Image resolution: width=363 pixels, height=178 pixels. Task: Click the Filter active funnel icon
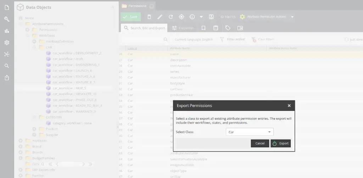[222, 40]
